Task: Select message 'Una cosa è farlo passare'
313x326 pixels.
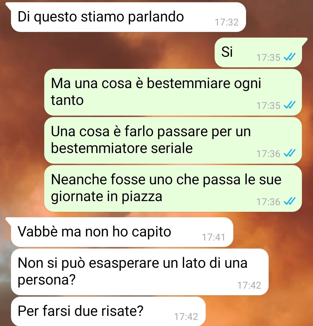Action: [x=173, y=140]
